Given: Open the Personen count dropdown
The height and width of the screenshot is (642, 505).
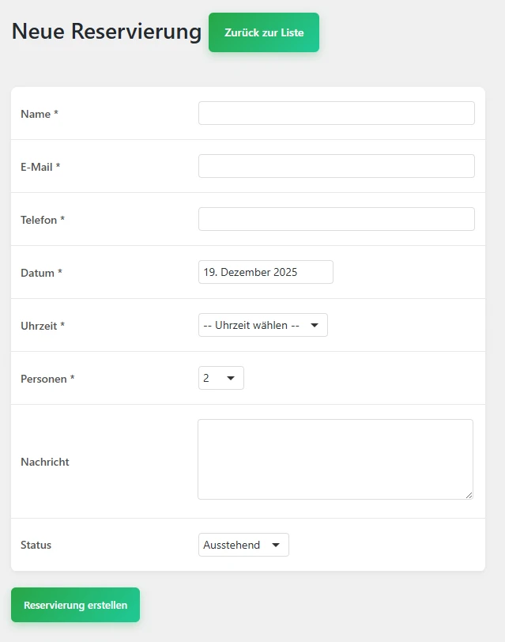Looking at the screenshot, I should coord(220,378).
